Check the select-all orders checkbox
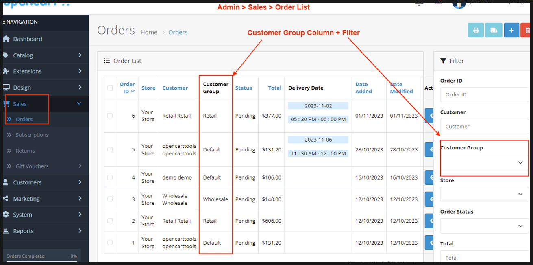Screen dimensions: 533x265 pyautogui.click(x=109, y=88)
